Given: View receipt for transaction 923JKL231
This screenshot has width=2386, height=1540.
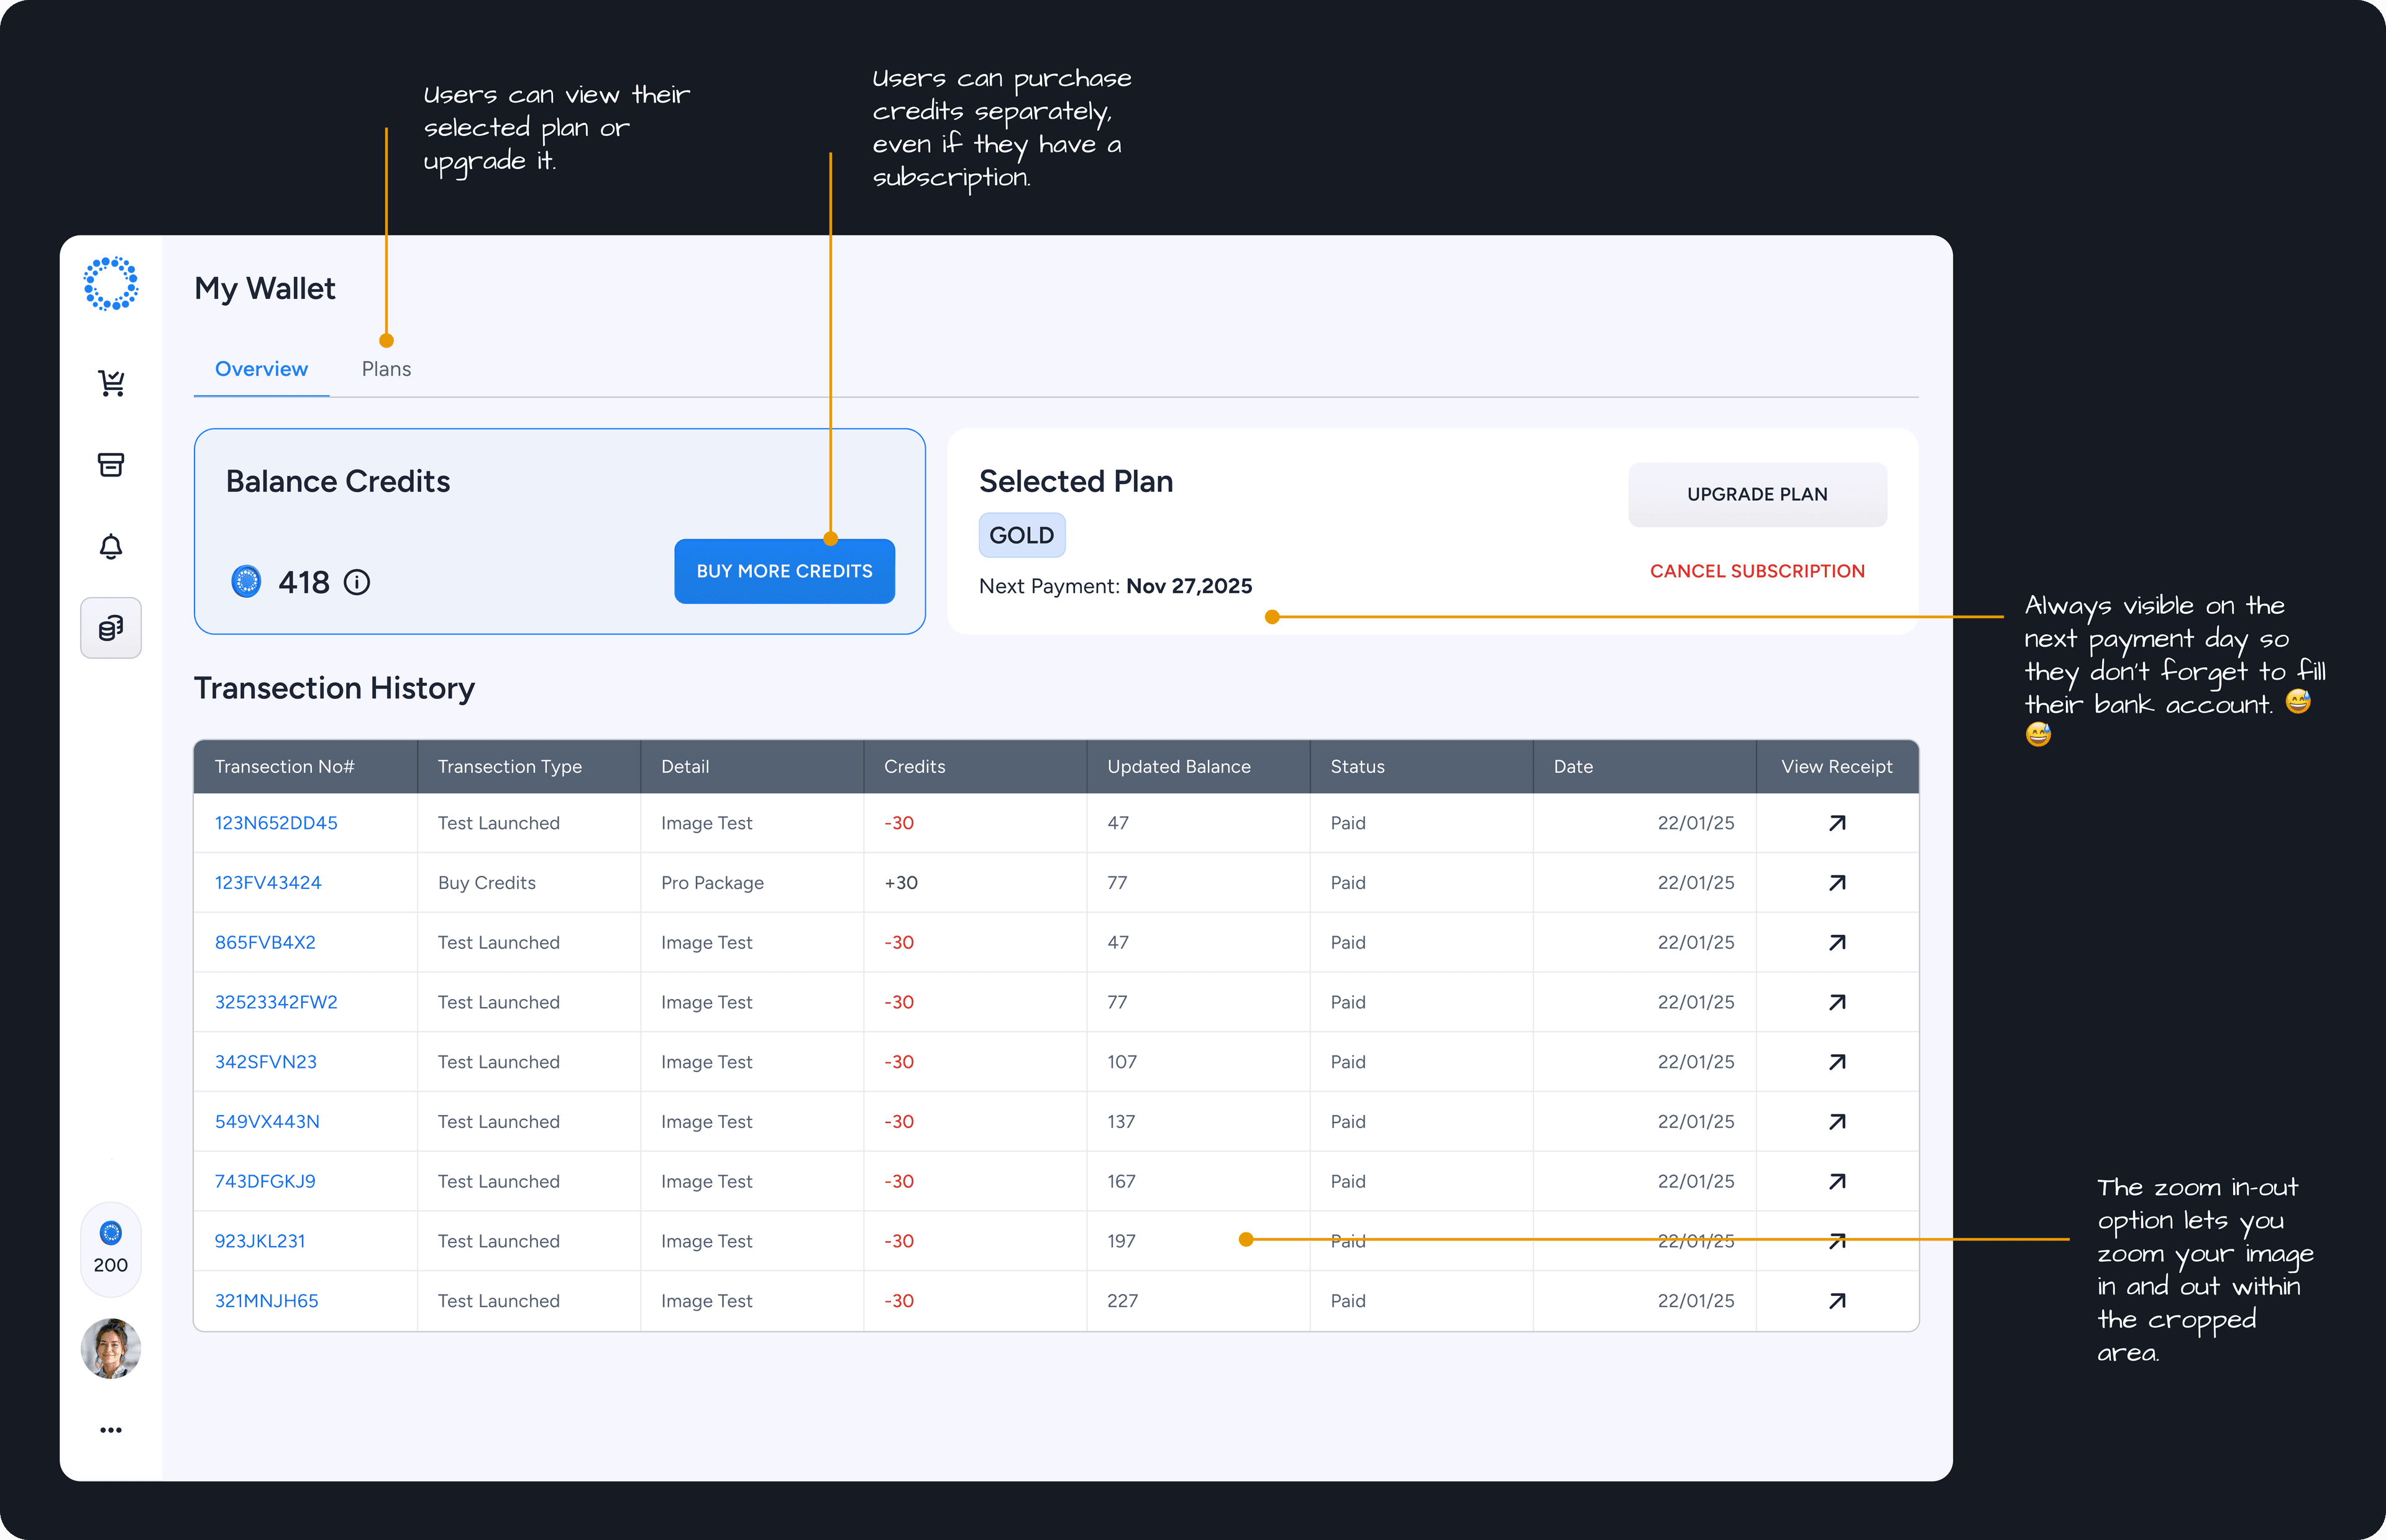Looking at the screenshot, I should coord(1837,1241).
